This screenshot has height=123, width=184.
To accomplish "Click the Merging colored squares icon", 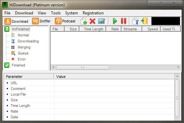I will coord(13,47).
